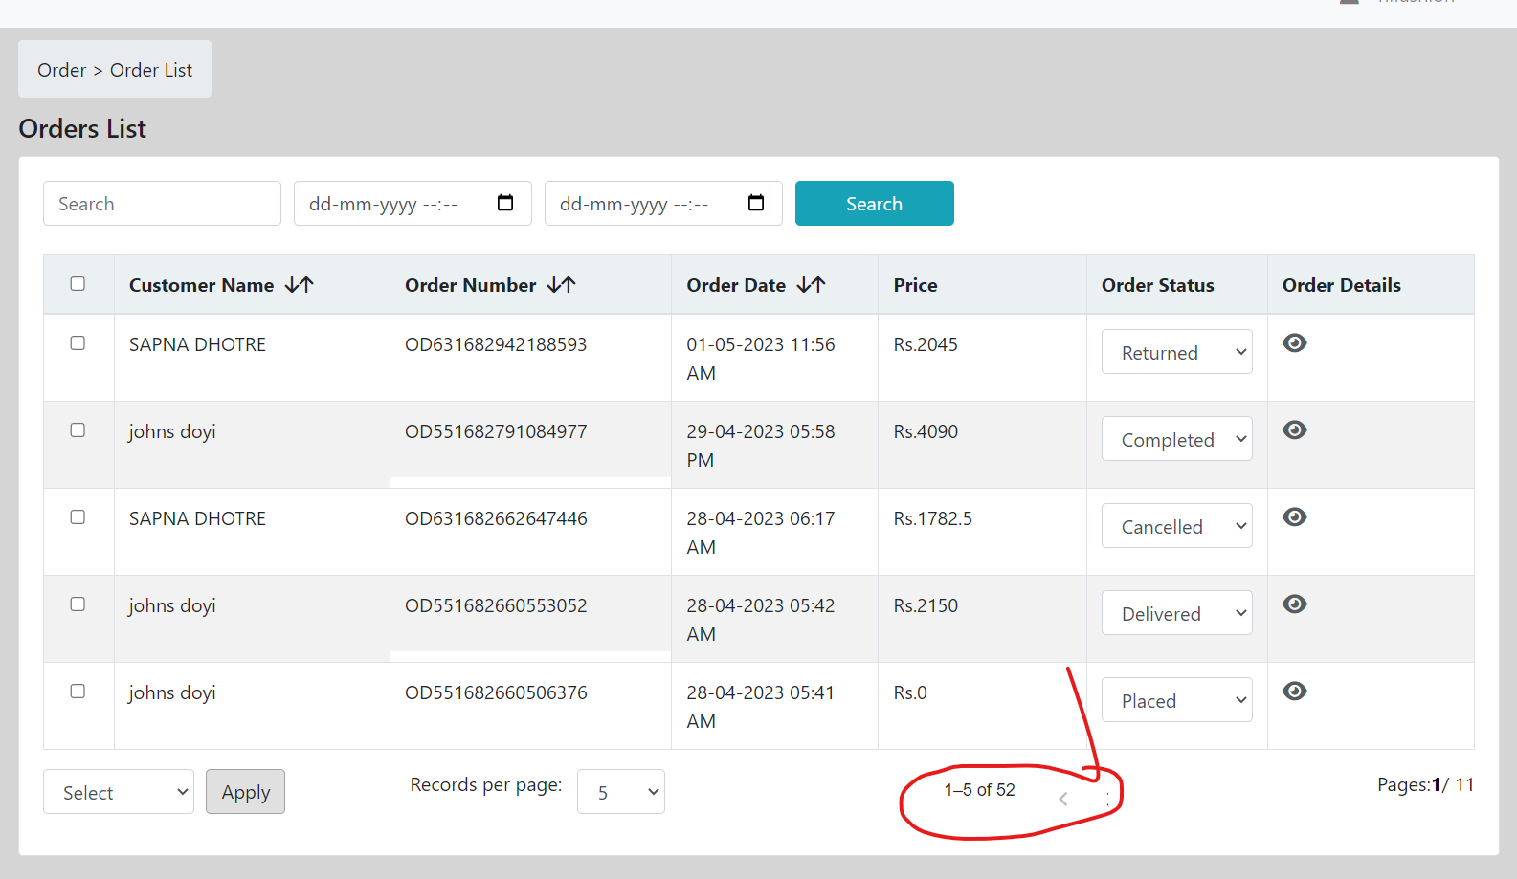1517x879 pixels.
Task: Click price Rs.2150
Action: (x=926, y=605)
